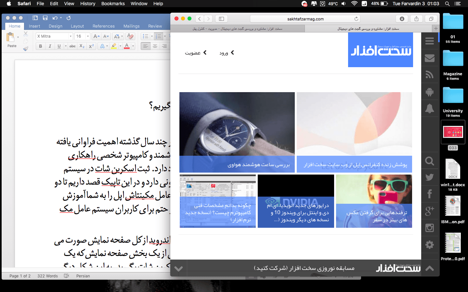The width and height of the screenshot is (468, 292).
Task: Click the proofing icon in Word's status bar
Action: click(66, 276)
